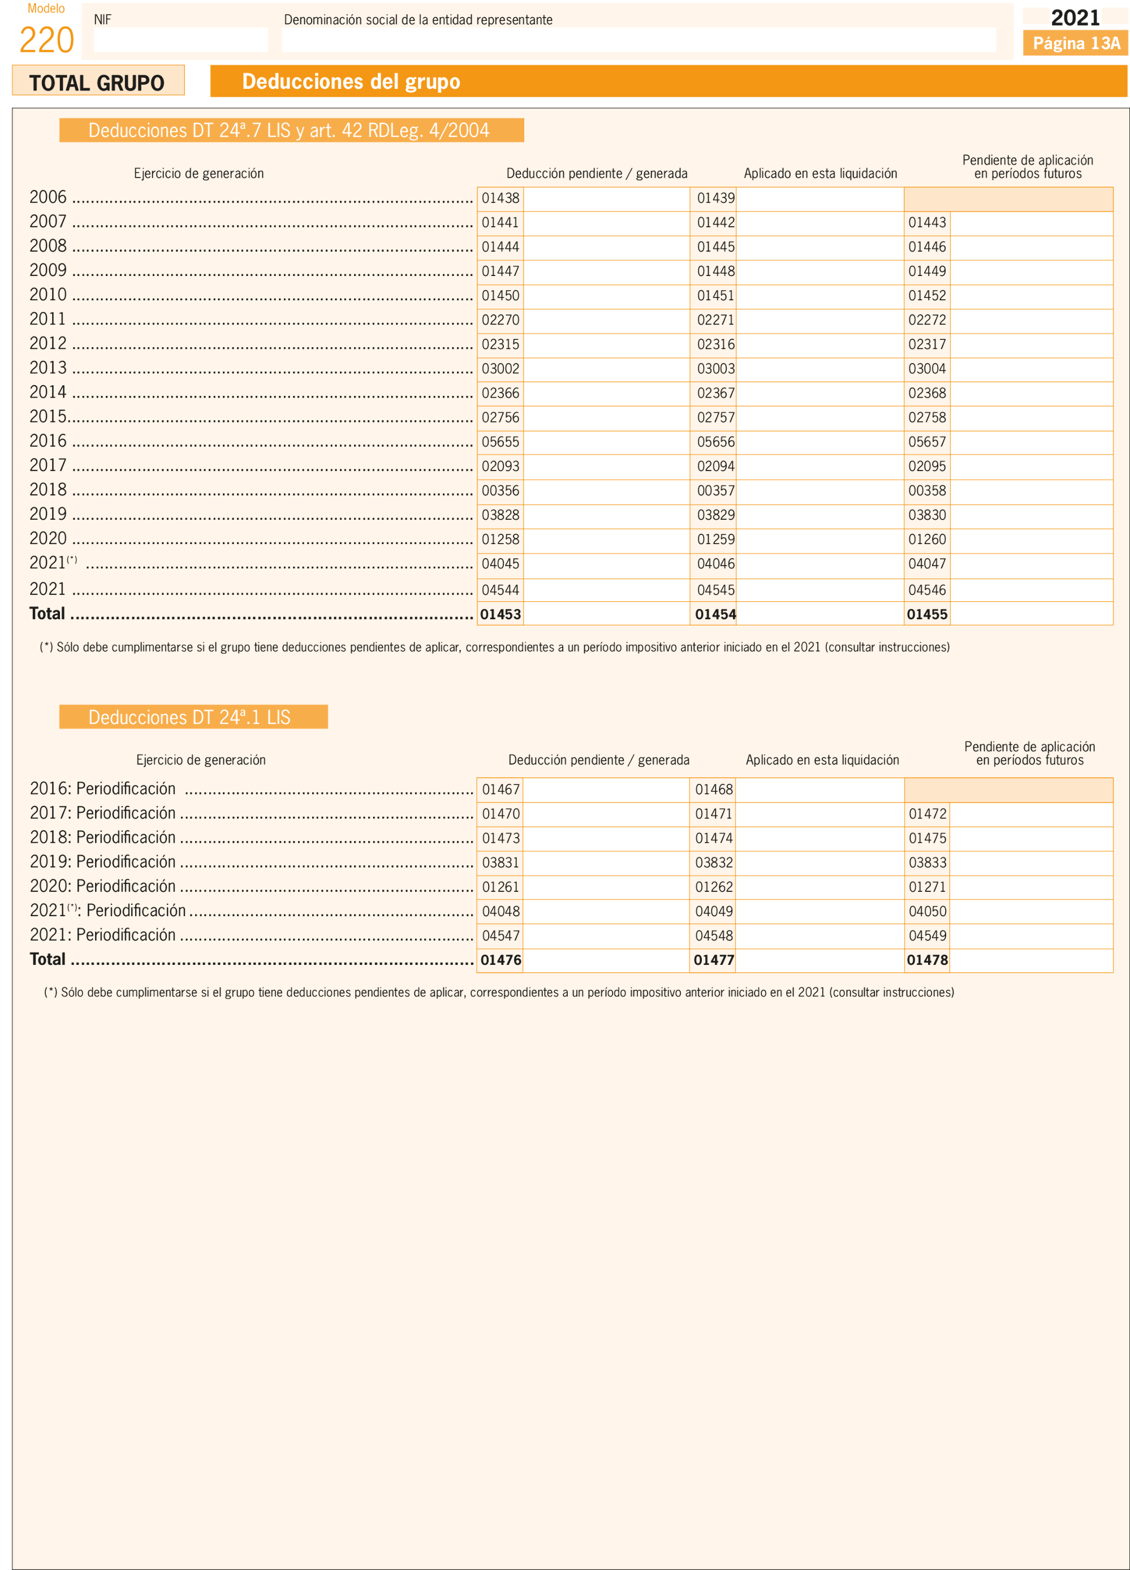The width and height of the screenshot is (1130, 1570).
Task: Select field 01259 applied for 2020
Action: click(819, 540)
